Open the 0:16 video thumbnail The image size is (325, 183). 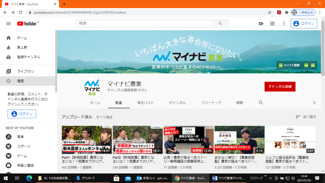(x=239, y=140)
